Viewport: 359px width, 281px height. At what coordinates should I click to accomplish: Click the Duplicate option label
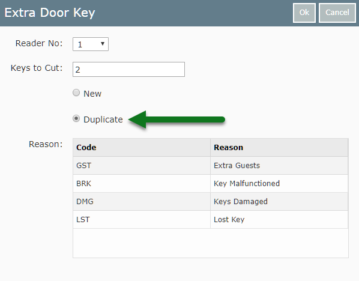click(103, 119)
